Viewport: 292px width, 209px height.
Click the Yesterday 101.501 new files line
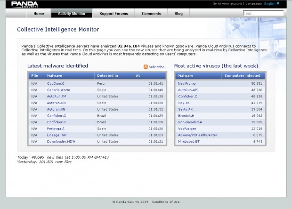44,162
